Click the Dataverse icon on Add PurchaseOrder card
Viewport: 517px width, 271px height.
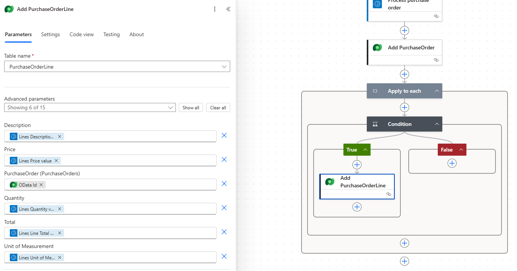377,47
